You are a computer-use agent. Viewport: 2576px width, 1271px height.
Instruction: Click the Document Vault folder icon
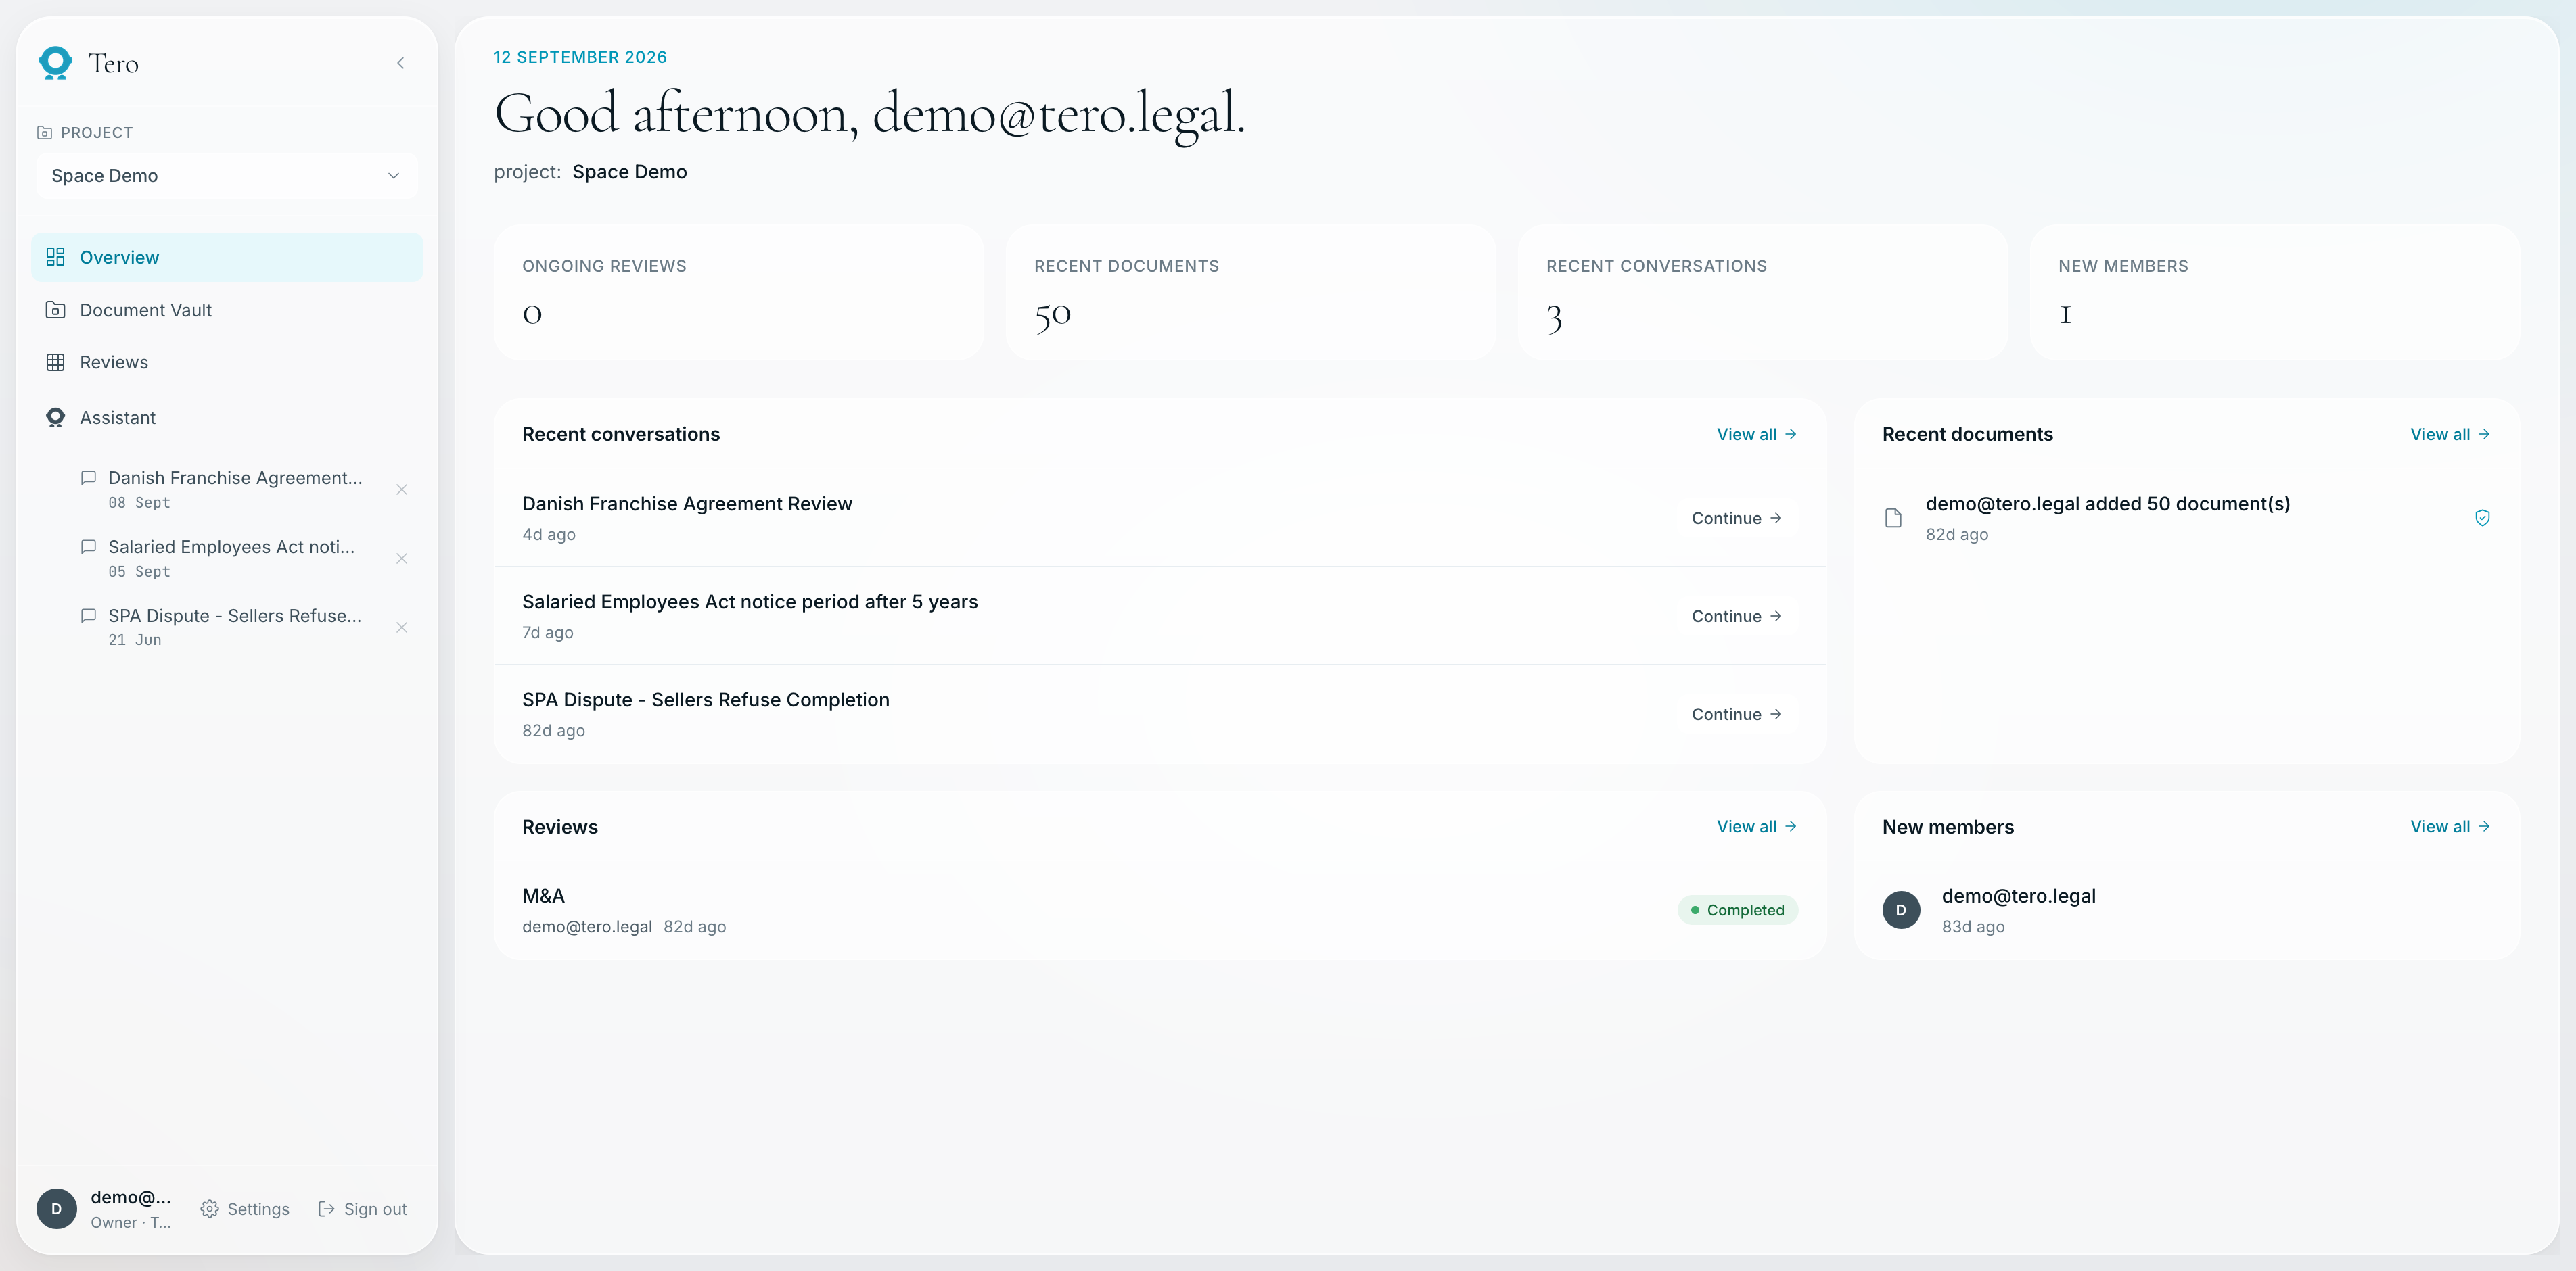tap(55, 310)
